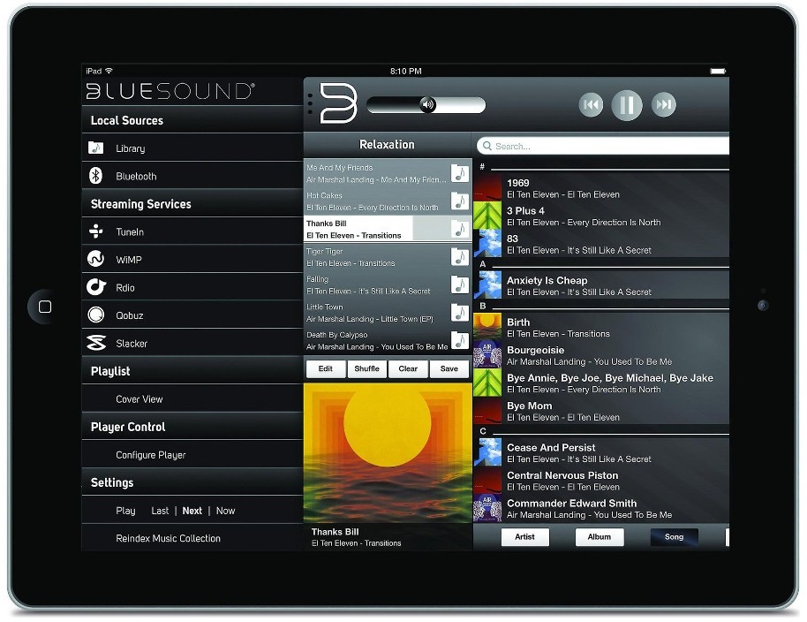Switch to the Album tab
Screen dimensions: 807x622
600,536
